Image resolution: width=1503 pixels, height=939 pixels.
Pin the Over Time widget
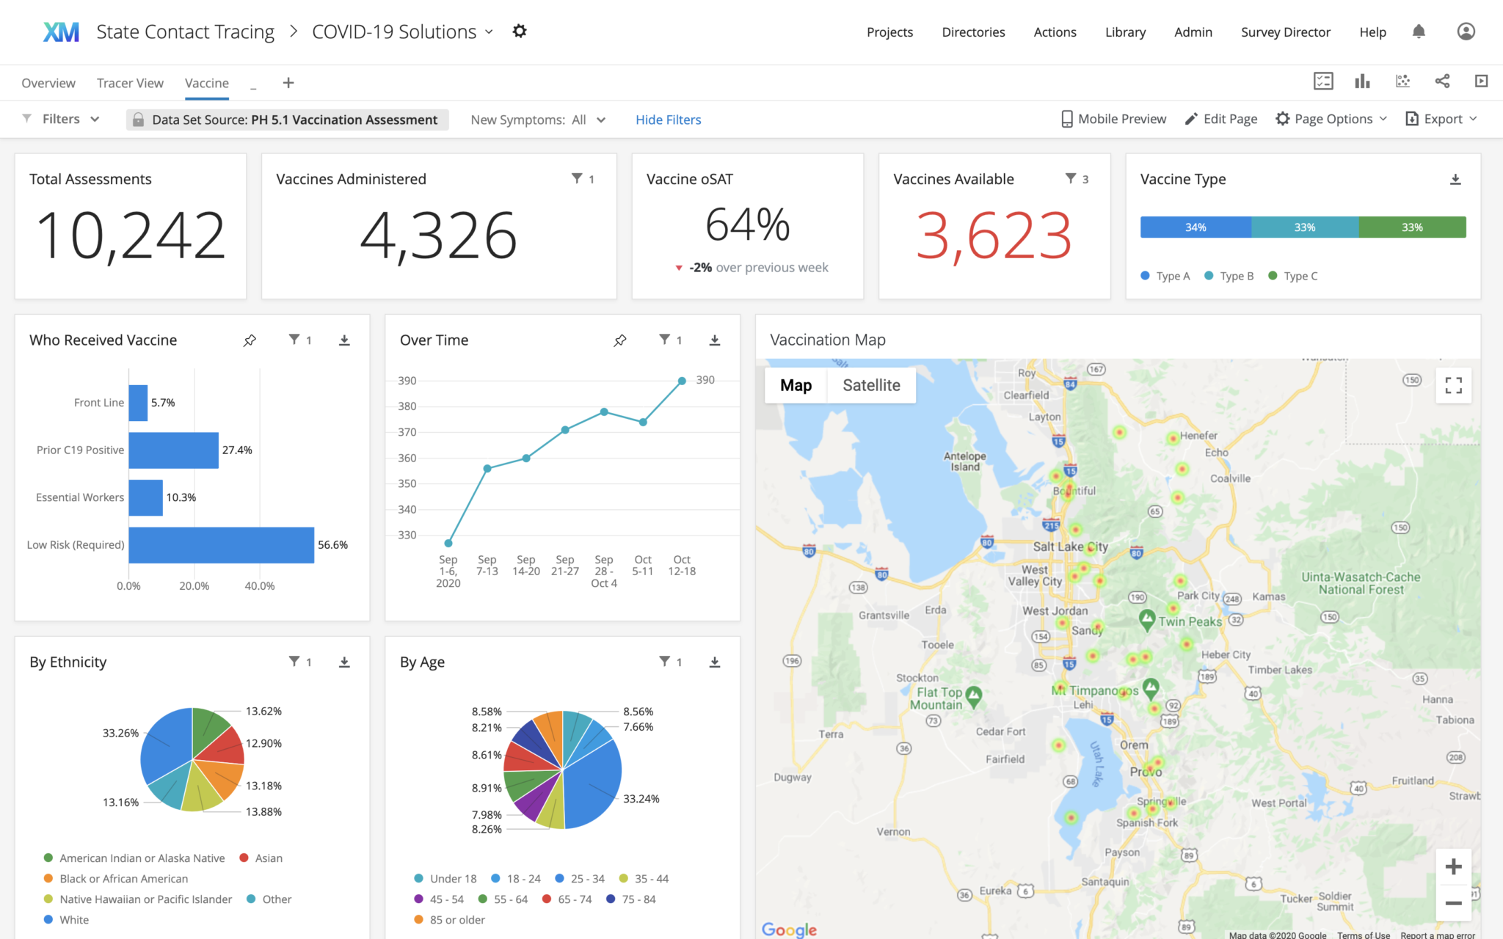[620, 340]
